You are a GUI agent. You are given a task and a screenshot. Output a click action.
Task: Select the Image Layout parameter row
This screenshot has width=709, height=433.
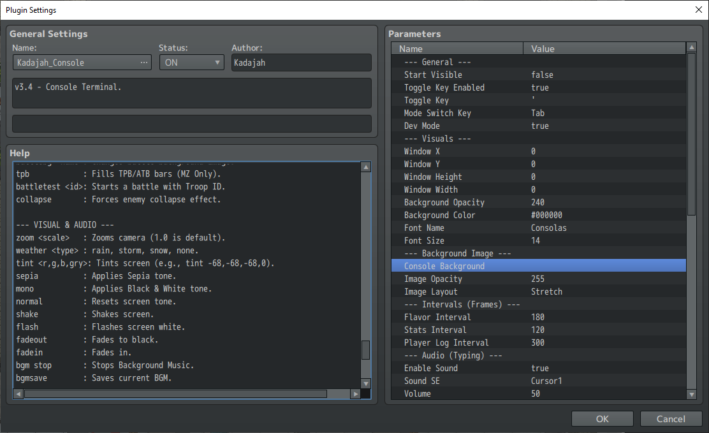point(539,292)
